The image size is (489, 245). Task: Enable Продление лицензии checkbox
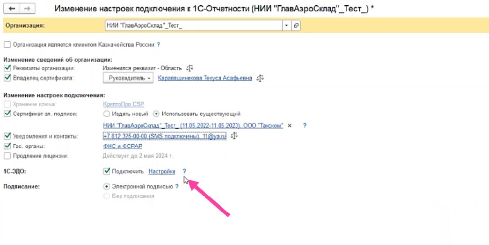(7, 156)
